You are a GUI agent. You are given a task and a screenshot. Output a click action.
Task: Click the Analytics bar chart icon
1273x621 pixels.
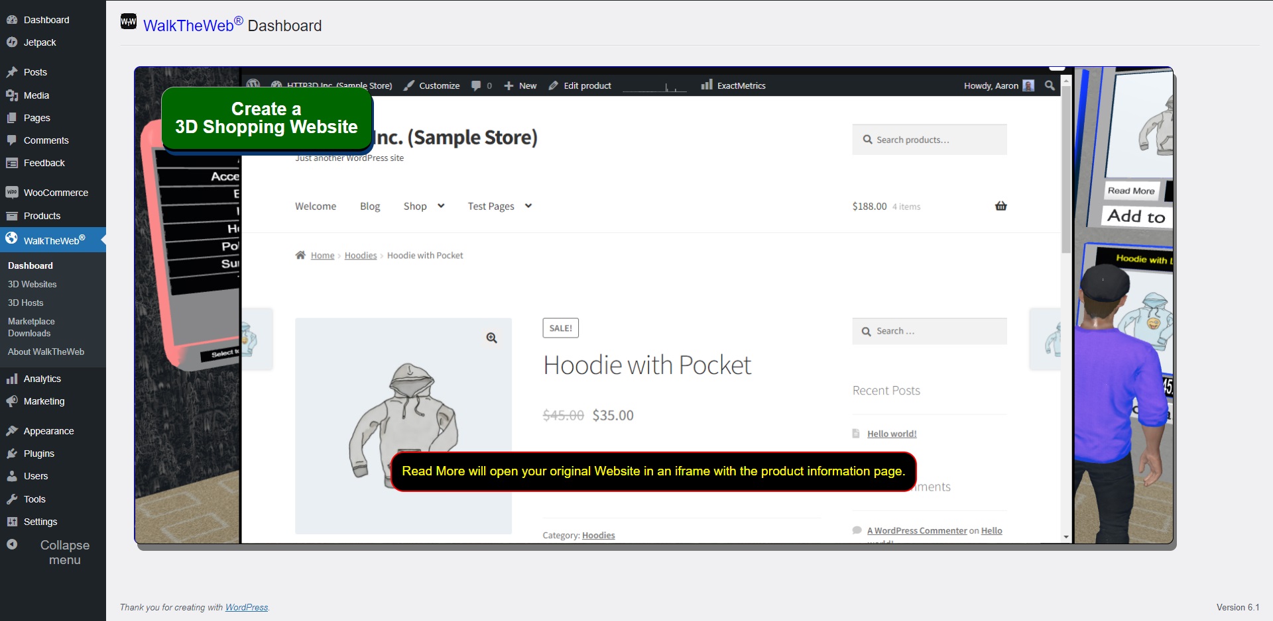click(12, 379)
